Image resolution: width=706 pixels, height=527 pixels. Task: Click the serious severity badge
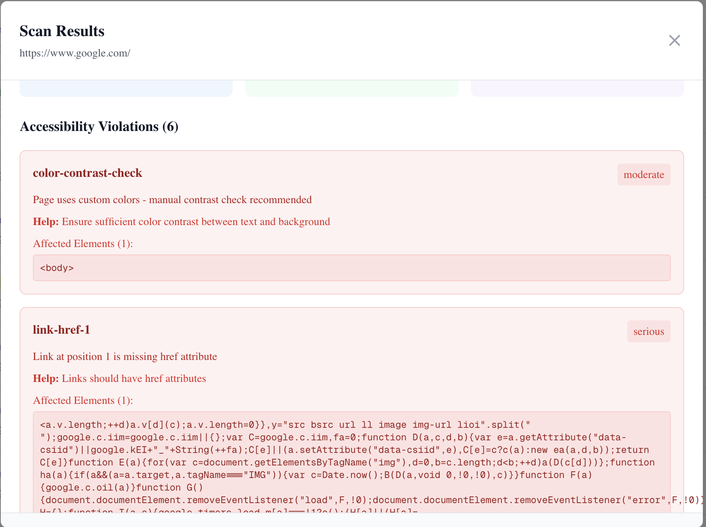(648, 331)
